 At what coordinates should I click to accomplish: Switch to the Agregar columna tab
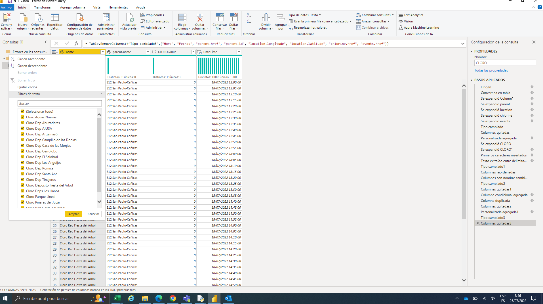[x=72, y=7]
